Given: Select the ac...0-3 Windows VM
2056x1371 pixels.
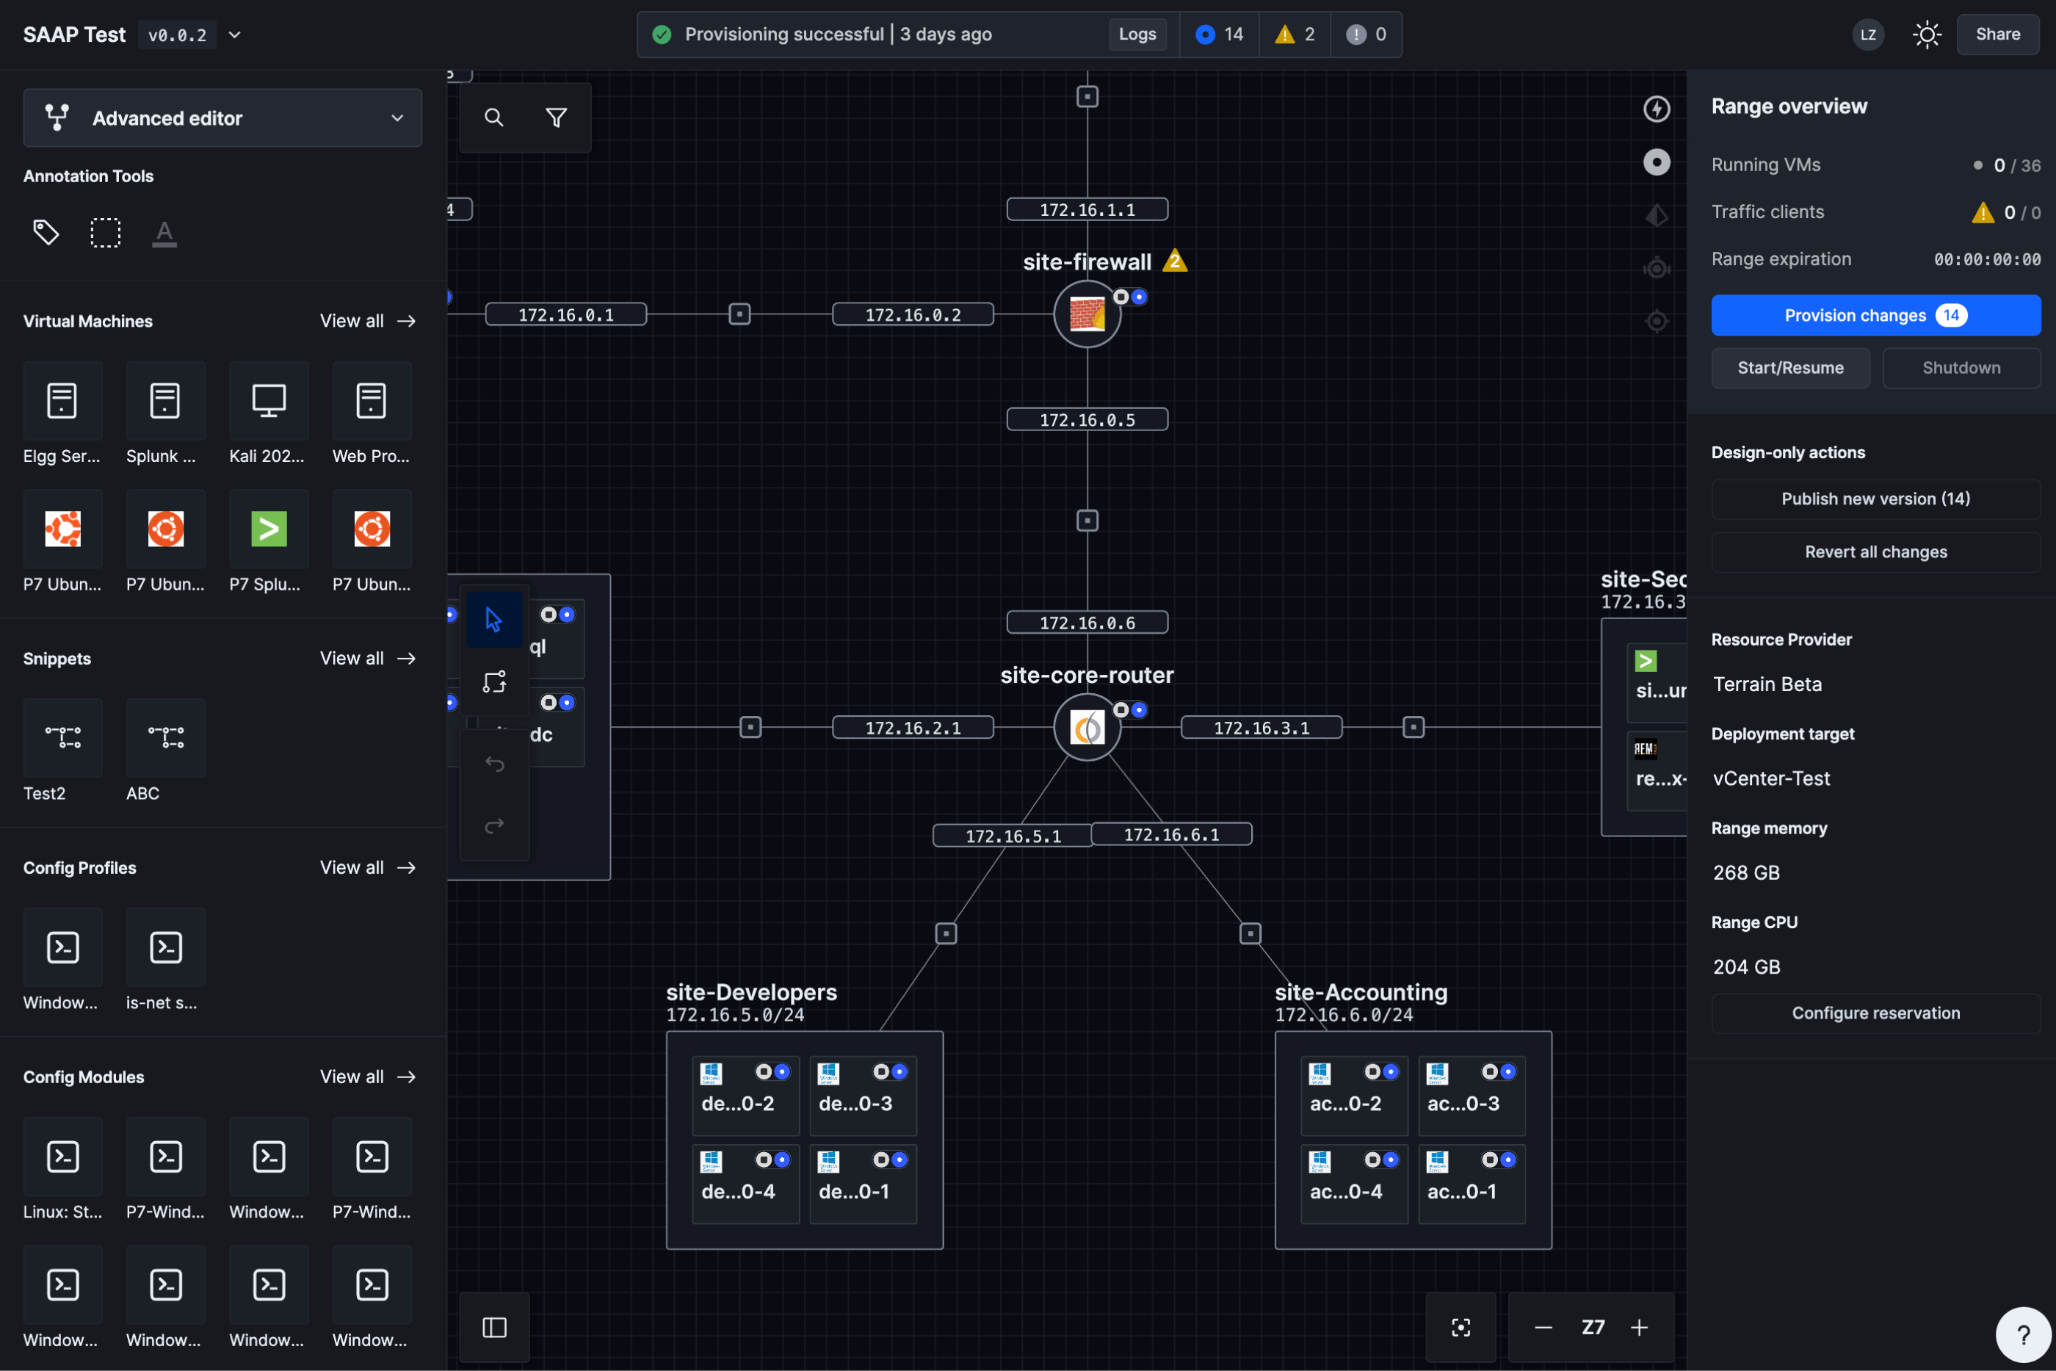Looking at the screenshot, I should (1472, 1096).
